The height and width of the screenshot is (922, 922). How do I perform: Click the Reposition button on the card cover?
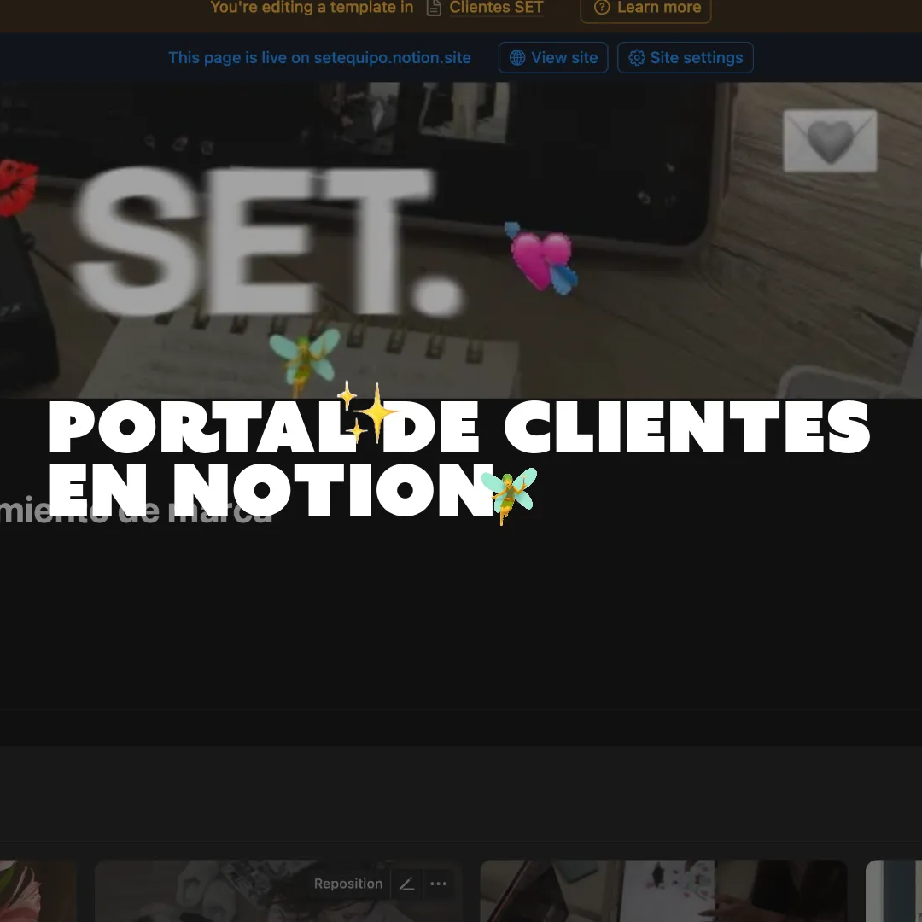click(348, 884)
